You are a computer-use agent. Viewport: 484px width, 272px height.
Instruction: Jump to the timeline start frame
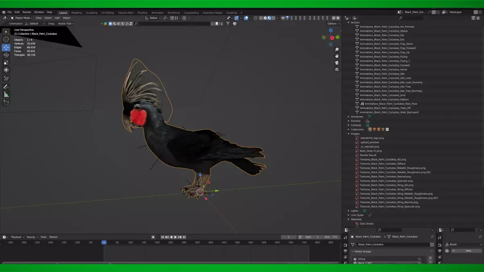pos(163,237)
